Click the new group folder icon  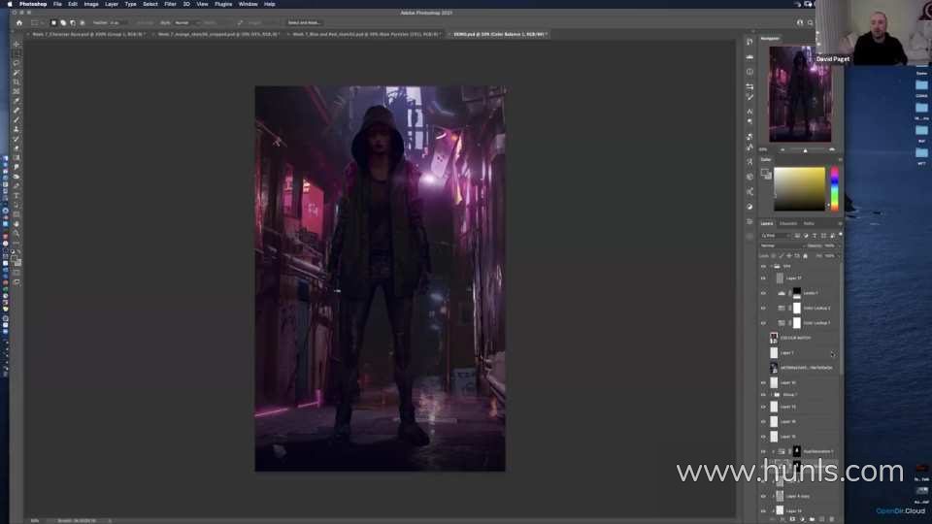tap(812, 519)
